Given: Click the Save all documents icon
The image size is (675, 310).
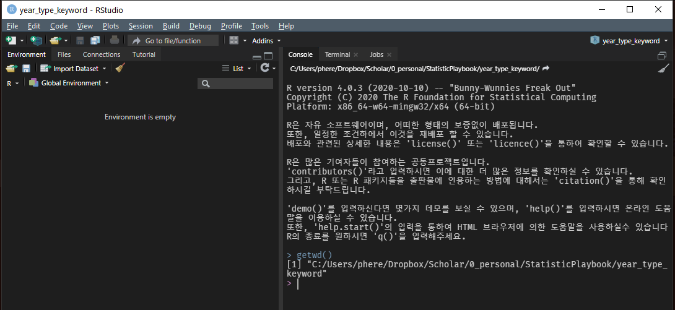Looking at the screenshot, I should (x=95, y=40).
